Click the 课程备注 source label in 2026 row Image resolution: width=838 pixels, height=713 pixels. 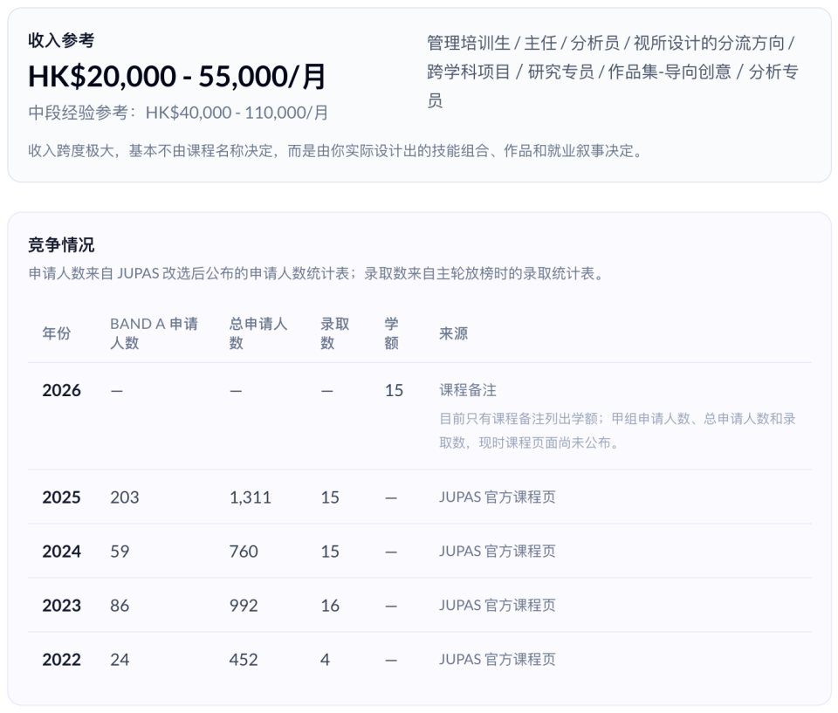tap(468, 390)
